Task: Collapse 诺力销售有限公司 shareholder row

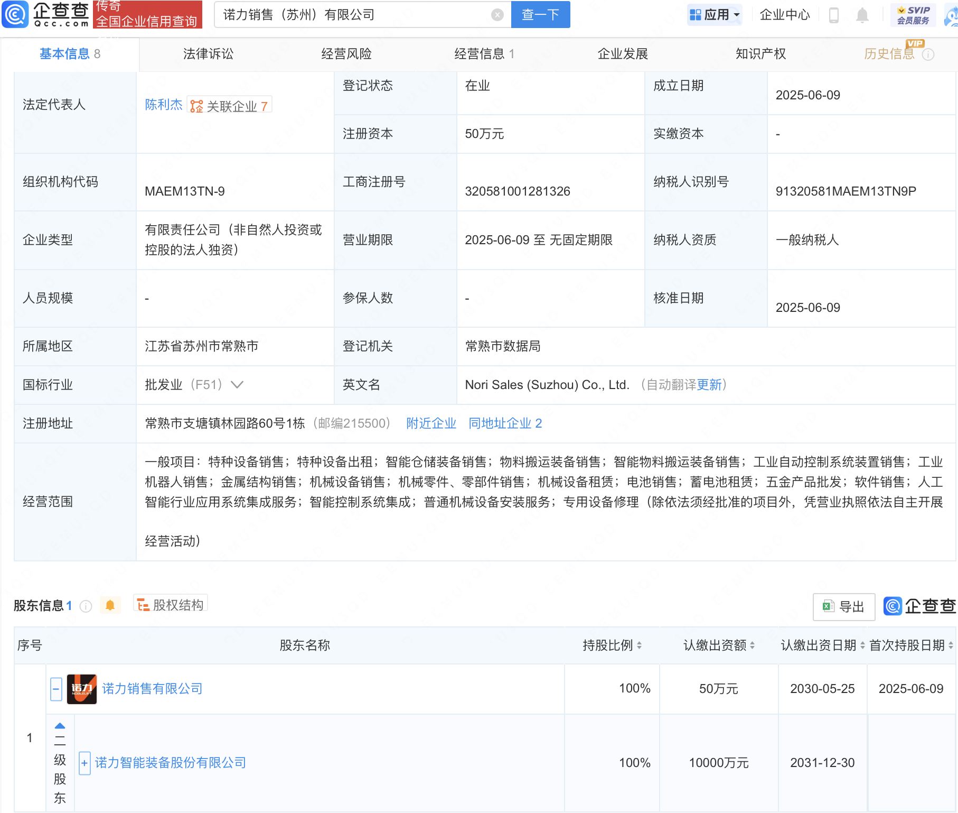Action: click(x=56, y=689)
